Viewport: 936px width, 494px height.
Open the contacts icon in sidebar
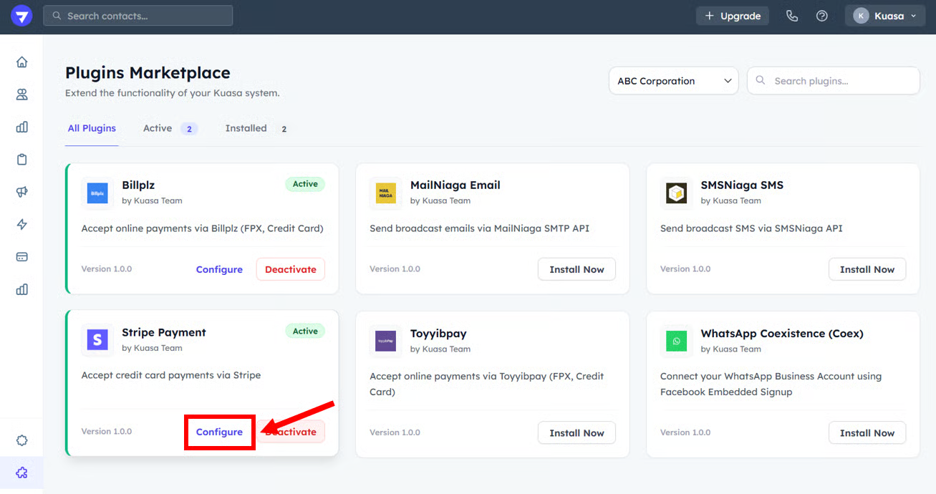[21, 95]
